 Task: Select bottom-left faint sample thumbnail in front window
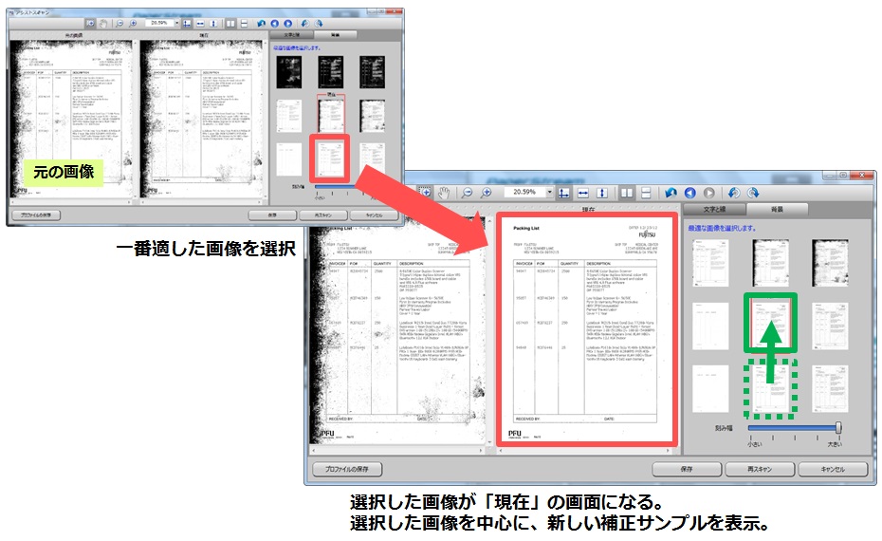tap(710, 388)
